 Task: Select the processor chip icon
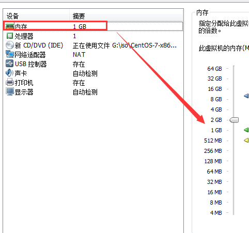(10, 36)
